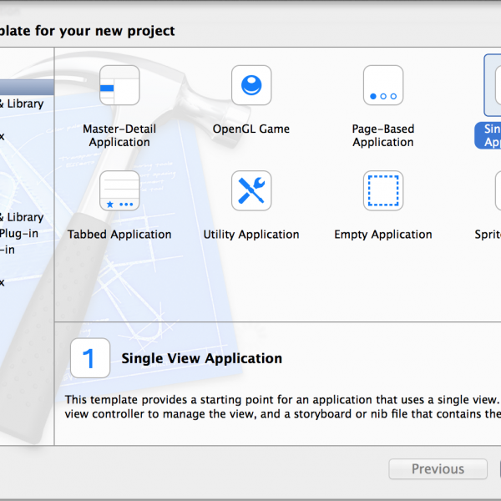Viewport: 501px width, 501px height.
Task: Click the 'Master-Detail Application' label
Action: tap(119, 135)
